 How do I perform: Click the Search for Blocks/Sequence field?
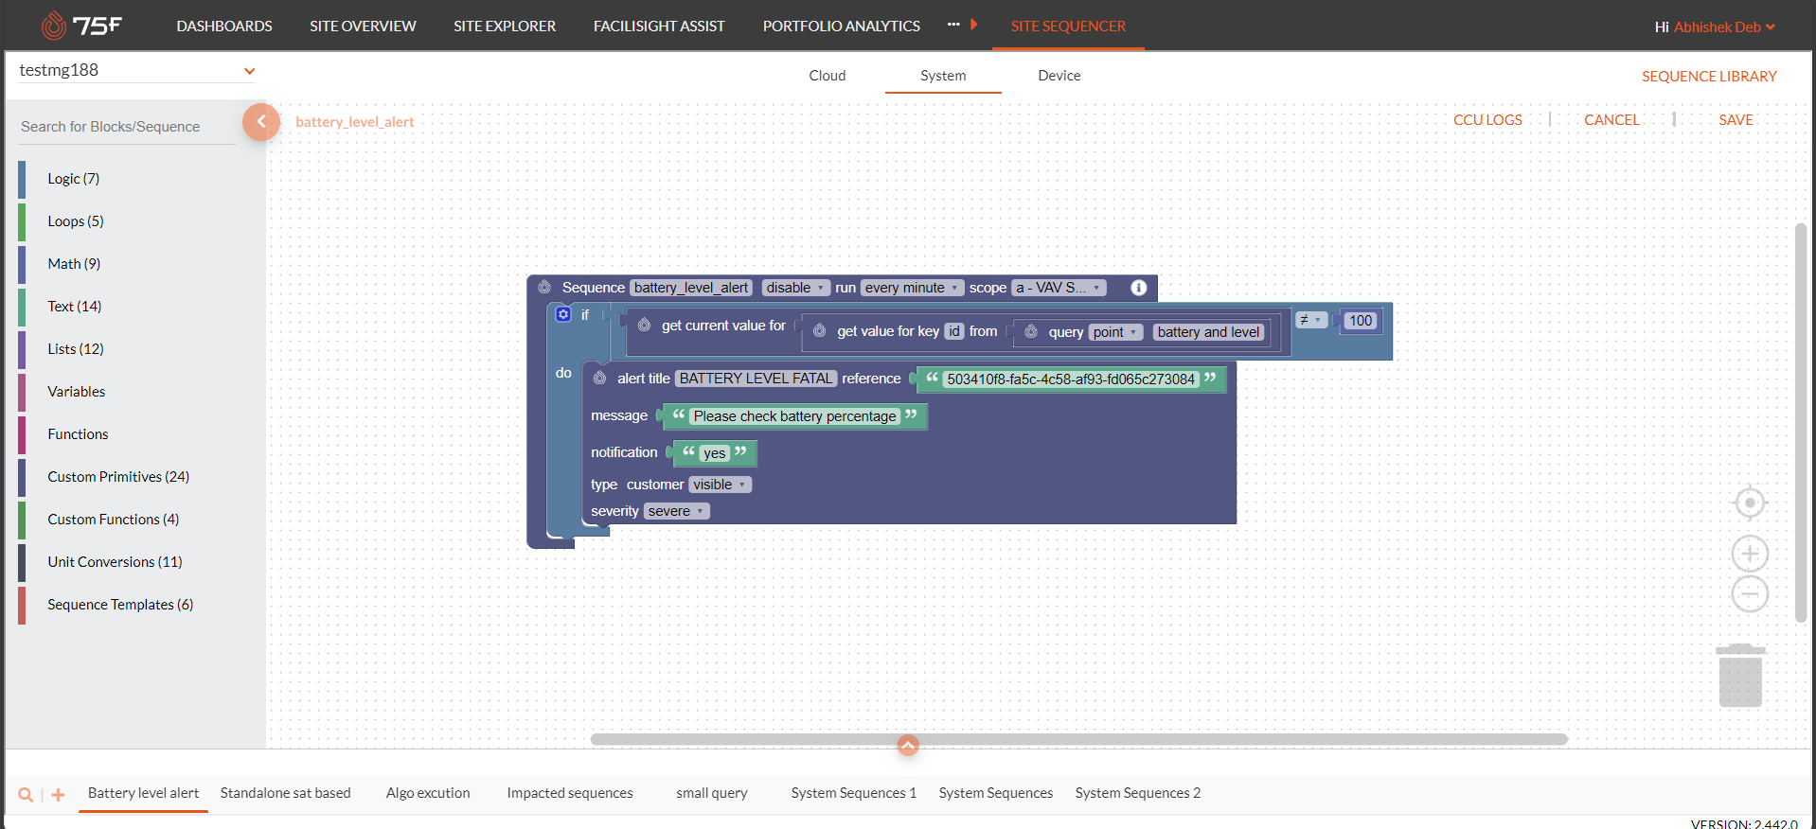tap(126, 127)
